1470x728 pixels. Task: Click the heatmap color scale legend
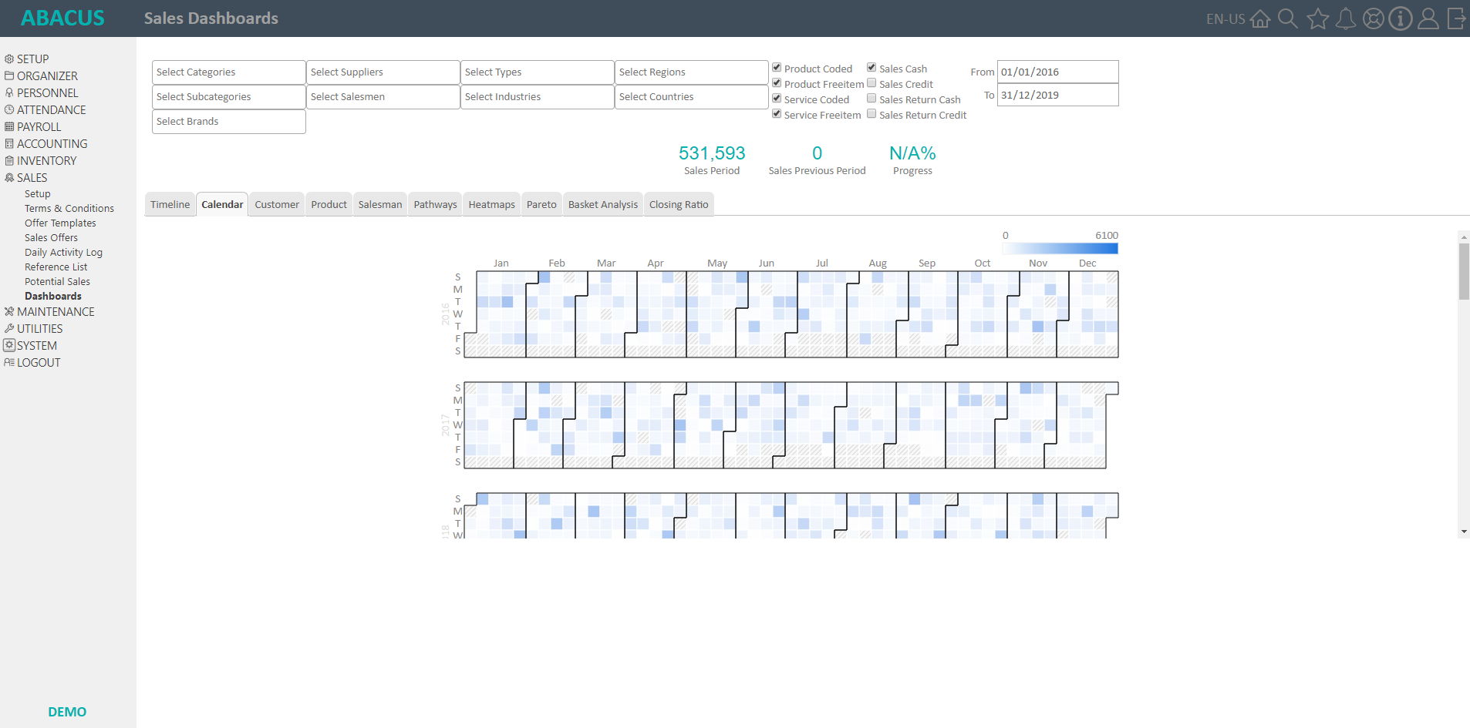tap(1060, 248)
